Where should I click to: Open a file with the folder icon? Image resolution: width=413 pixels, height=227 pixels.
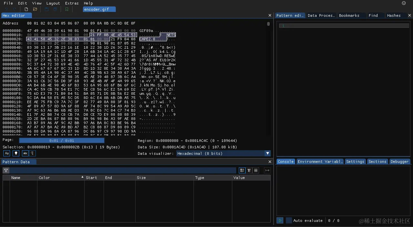[35, 9]
